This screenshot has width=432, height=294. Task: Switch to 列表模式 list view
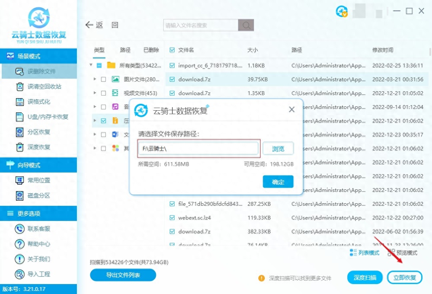click(x=365, y=252)
